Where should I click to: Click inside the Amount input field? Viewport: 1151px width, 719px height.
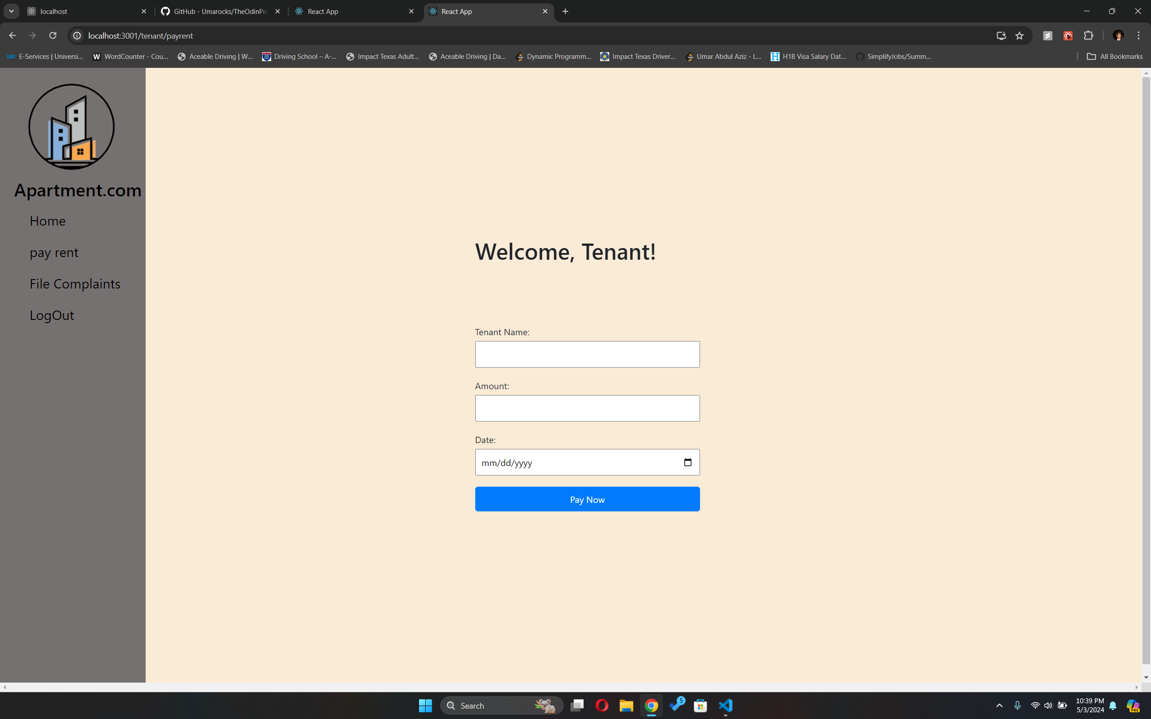587,408
